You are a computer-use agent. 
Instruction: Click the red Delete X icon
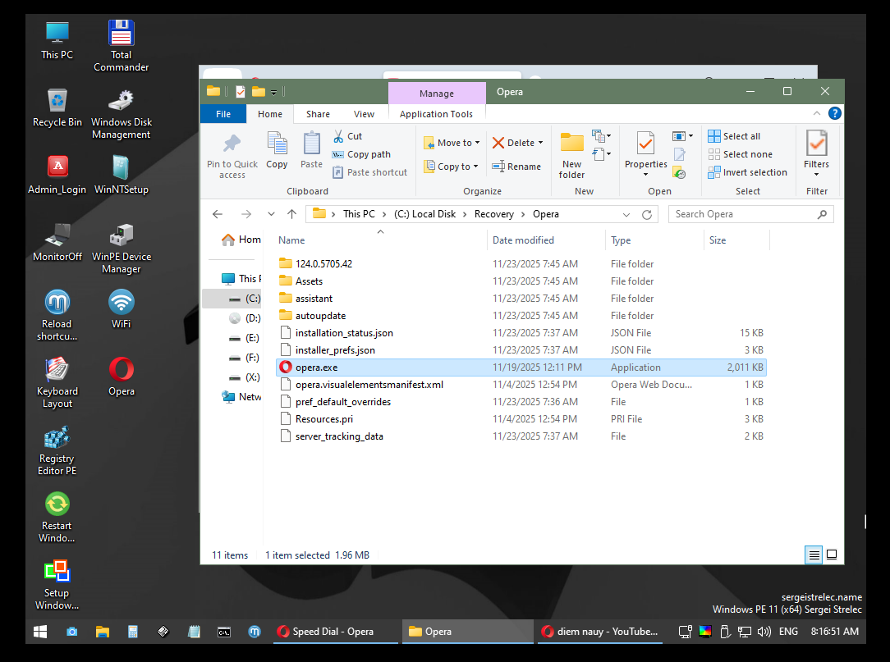tap(498, 143)
